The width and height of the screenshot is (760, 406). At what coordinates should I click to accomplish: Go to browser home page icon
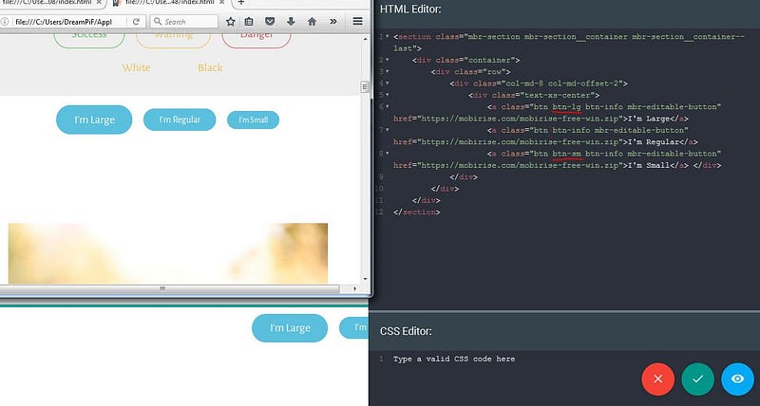pos(313,22)
